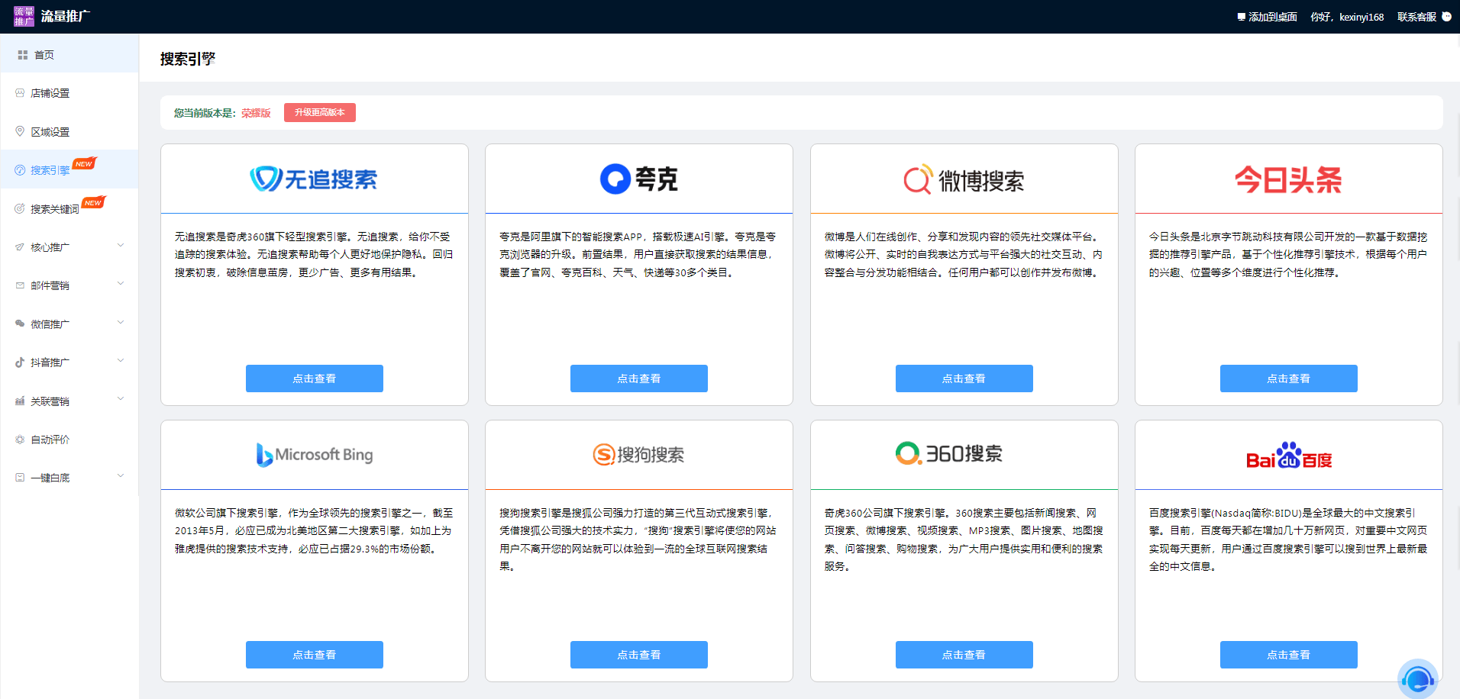Click 点击查看 under 百度
This screenshot has height=699, width=1460.
tap(1289, 655)
